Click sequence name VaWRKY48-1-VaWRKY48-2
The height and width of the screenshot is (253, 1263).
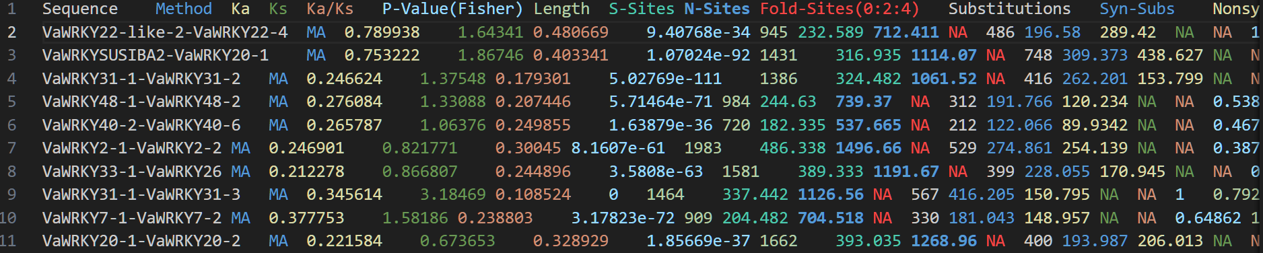[x=141, y=102]
